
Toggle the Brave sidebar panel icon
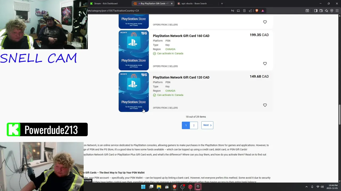(316, 11)
